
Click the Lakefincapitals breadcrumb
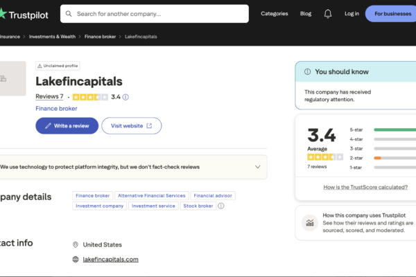[x=141, y=37]
